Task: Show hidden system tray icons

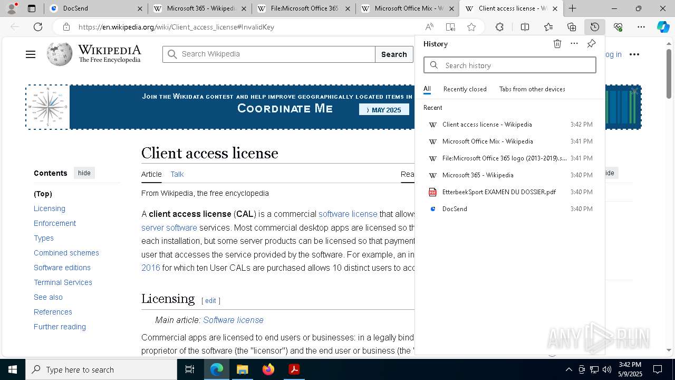Action: (x=568, y=369)
